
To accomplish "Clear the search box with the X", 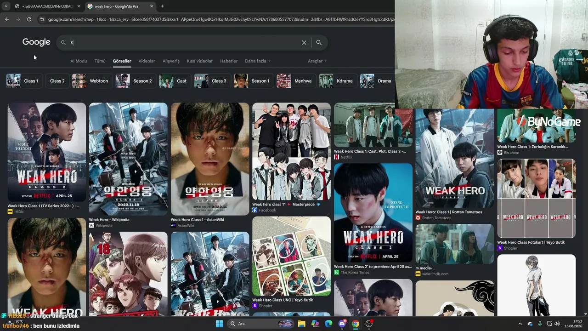I will [x=304, y=42].
